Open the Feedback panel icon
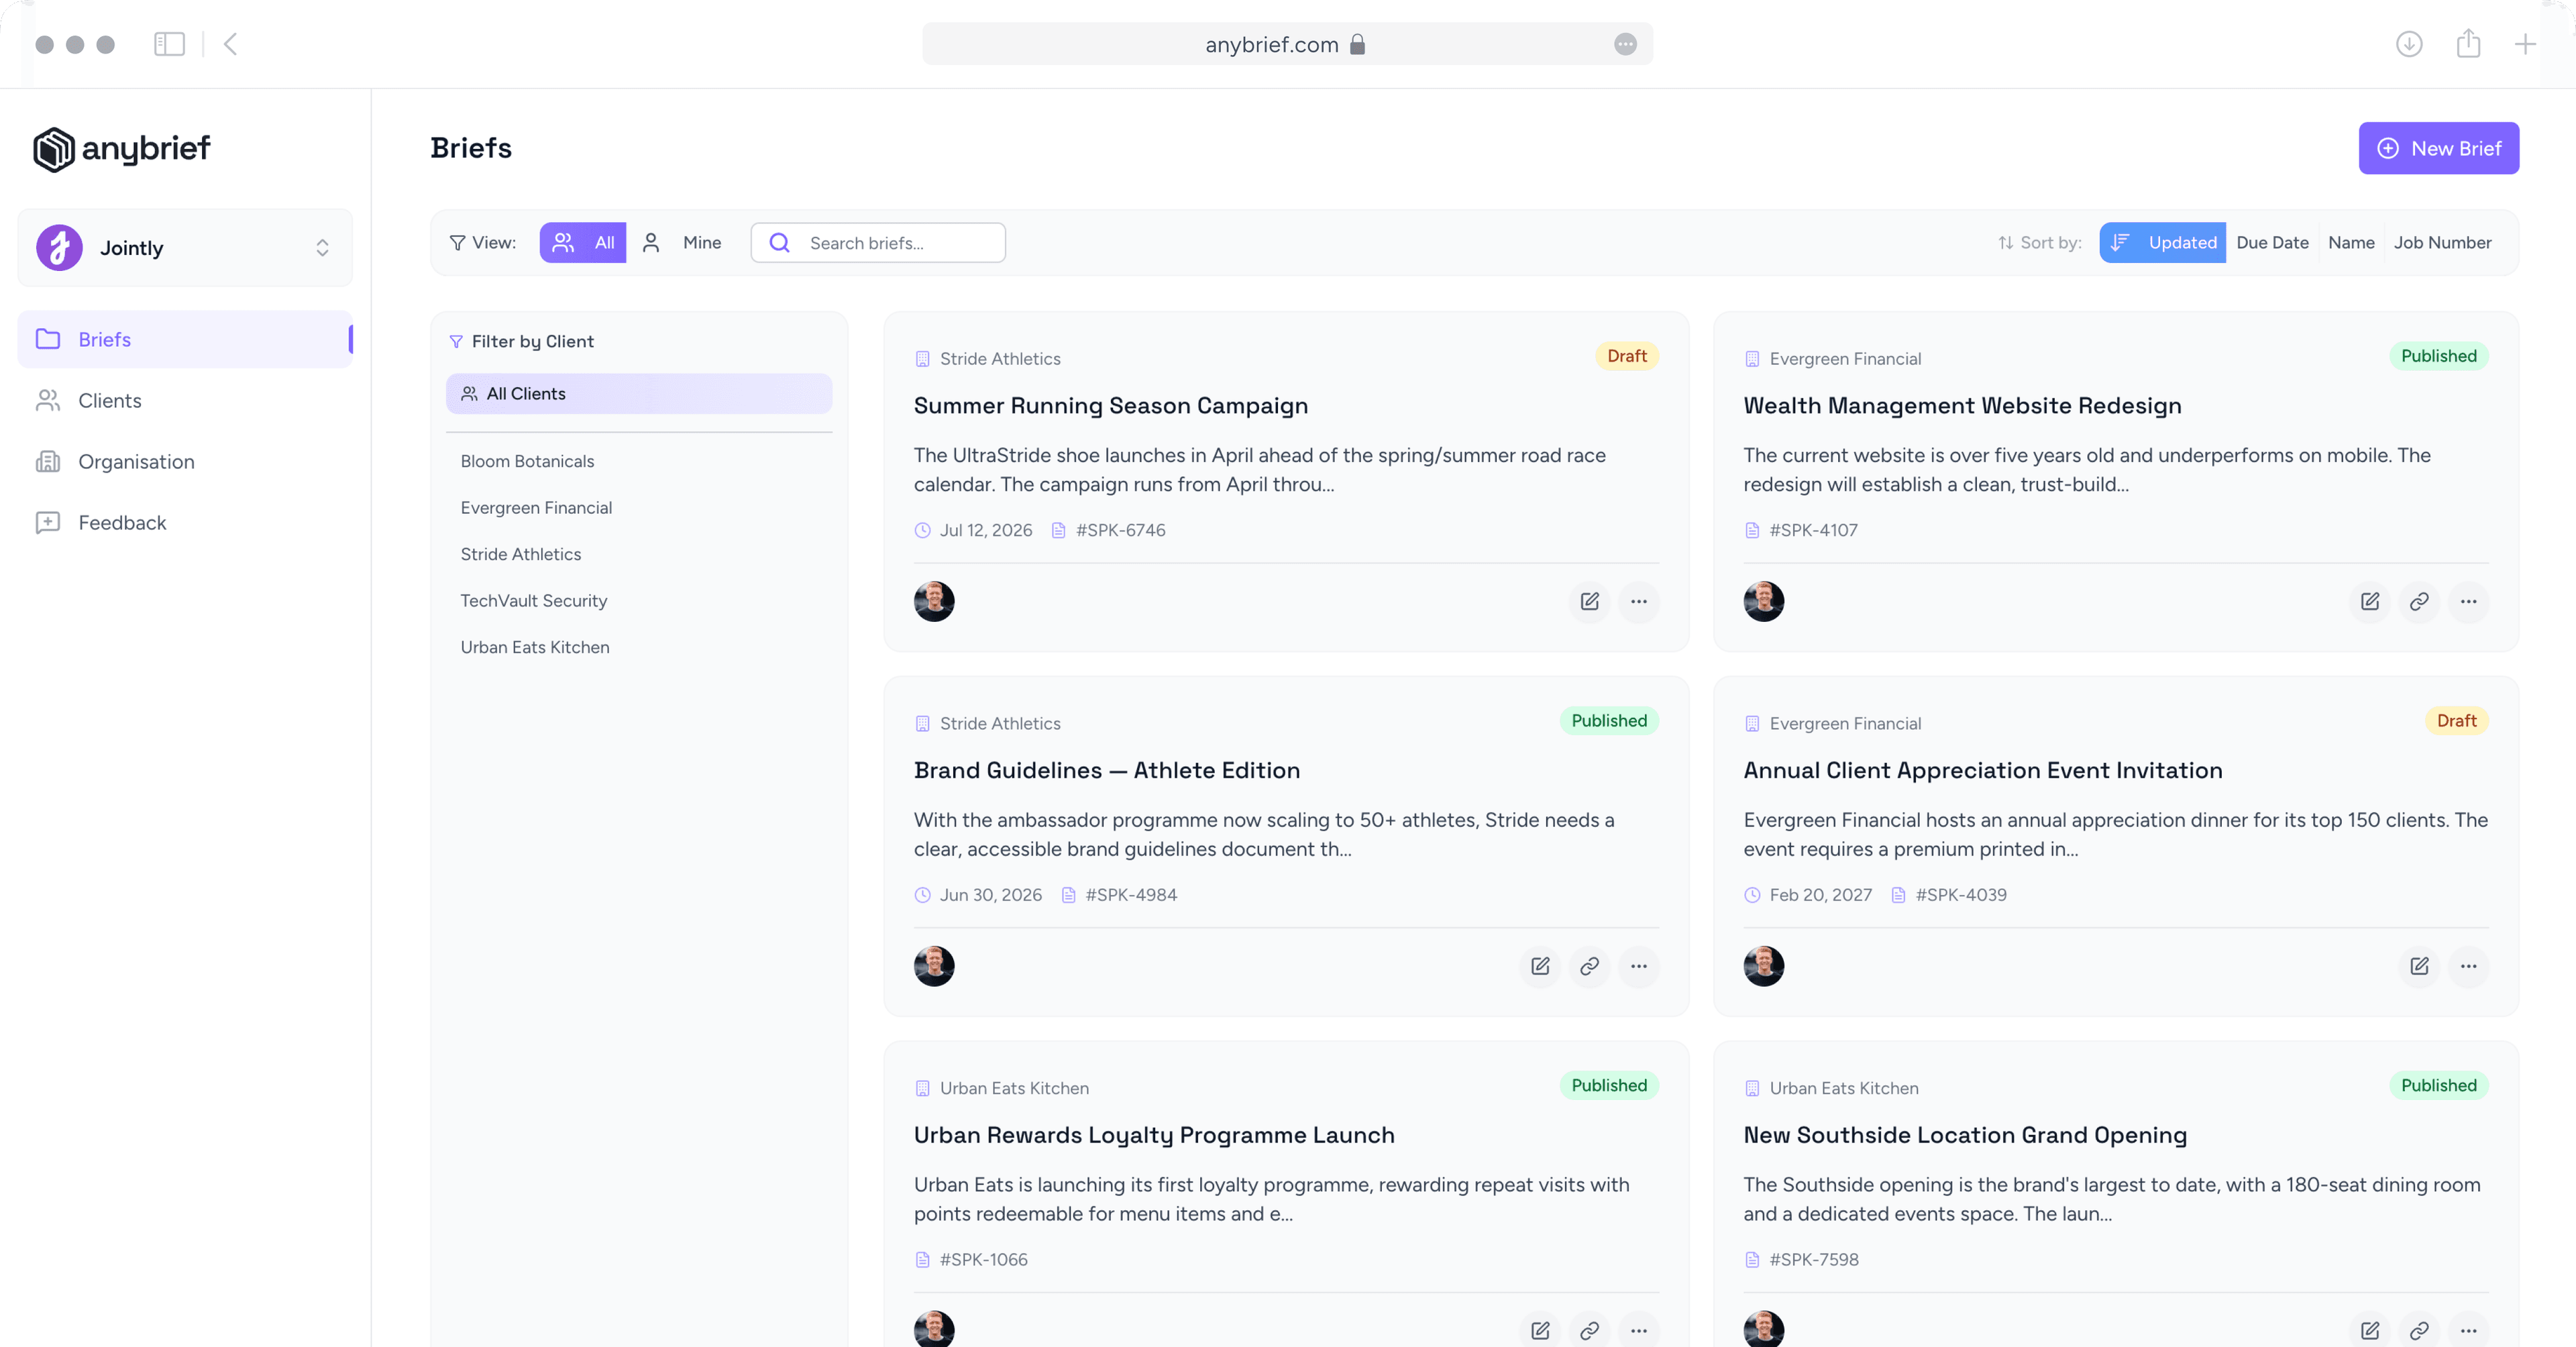Viewport: 2576px width, 1347px height. coord(48,522)
